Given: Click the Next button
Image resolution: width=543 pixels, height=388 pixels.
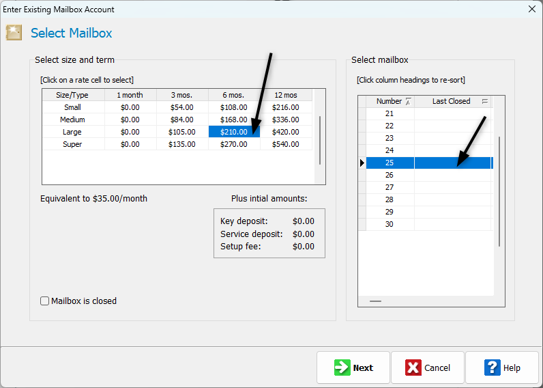Looking at the screenshot, I should point(353,368).
